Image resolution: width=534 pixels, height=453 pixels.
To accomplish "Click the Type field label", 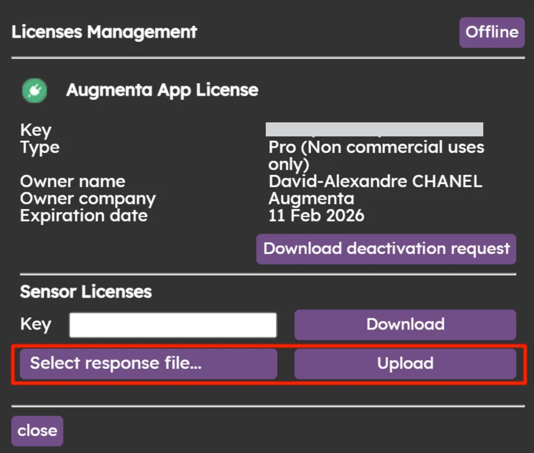I will pos(40,148).
